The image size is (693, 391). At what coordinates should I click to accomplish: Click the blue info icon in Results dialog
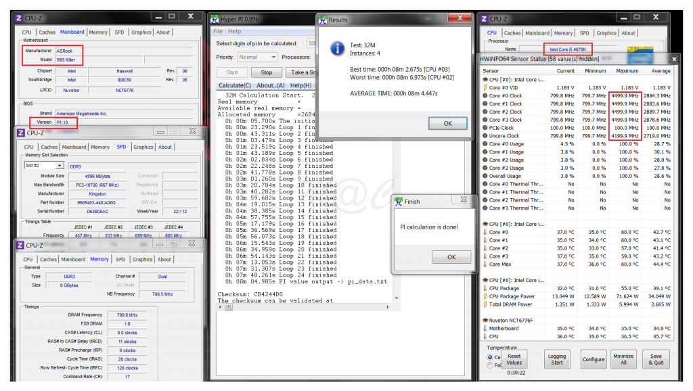(336, 49)
